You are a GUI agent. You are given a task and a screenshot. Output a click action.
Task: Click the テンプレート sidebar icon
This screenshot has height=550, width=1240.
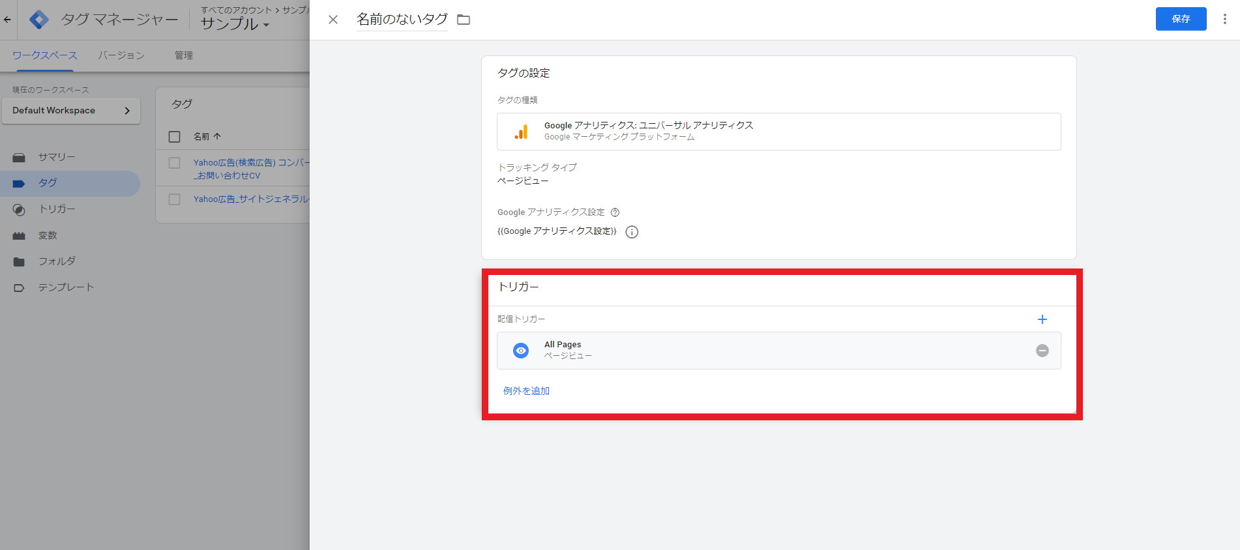click(19, 287)
